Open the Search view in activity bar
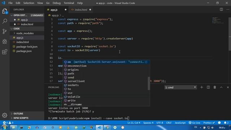Viewport: 231px width, 130px height. point(5,21)
